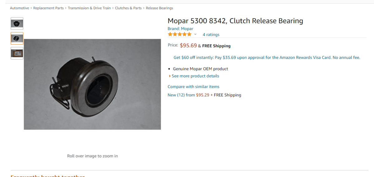Open Release Bearings breadcrumb category

point(159,8)
